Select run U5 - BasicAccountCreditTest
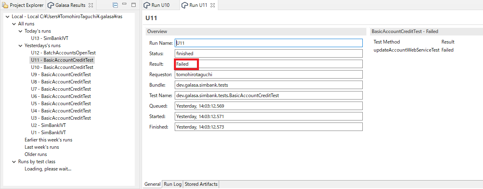 (x=61, y=104)
